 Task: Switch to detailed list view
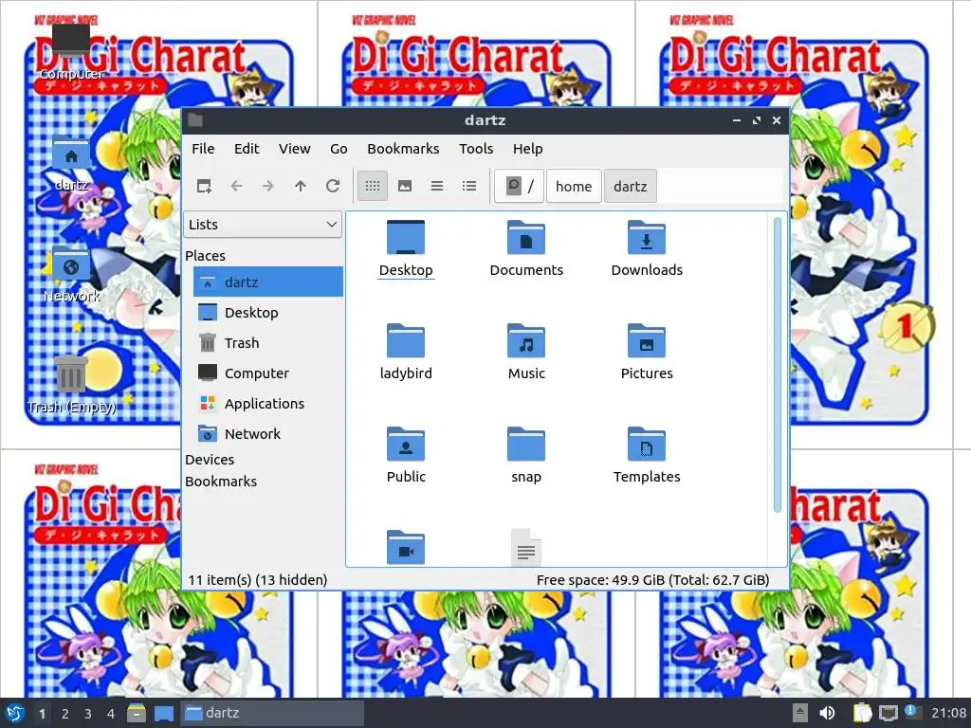click(x=469, y=186)
